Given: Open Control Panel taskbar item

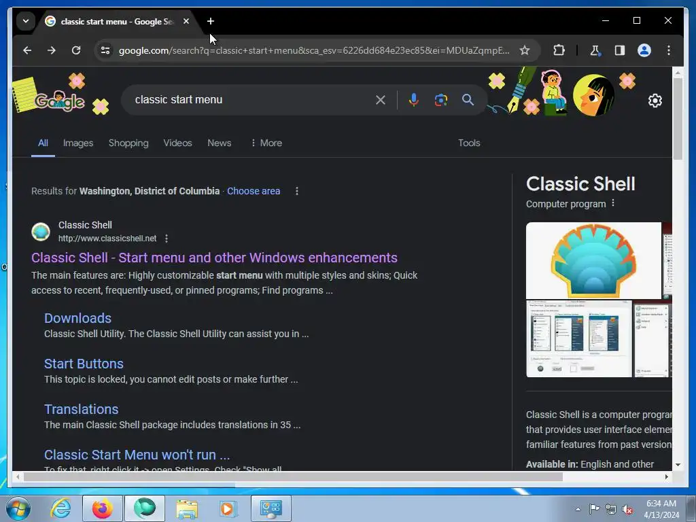Looking at the screenshot, I should (x=271, y=508).
